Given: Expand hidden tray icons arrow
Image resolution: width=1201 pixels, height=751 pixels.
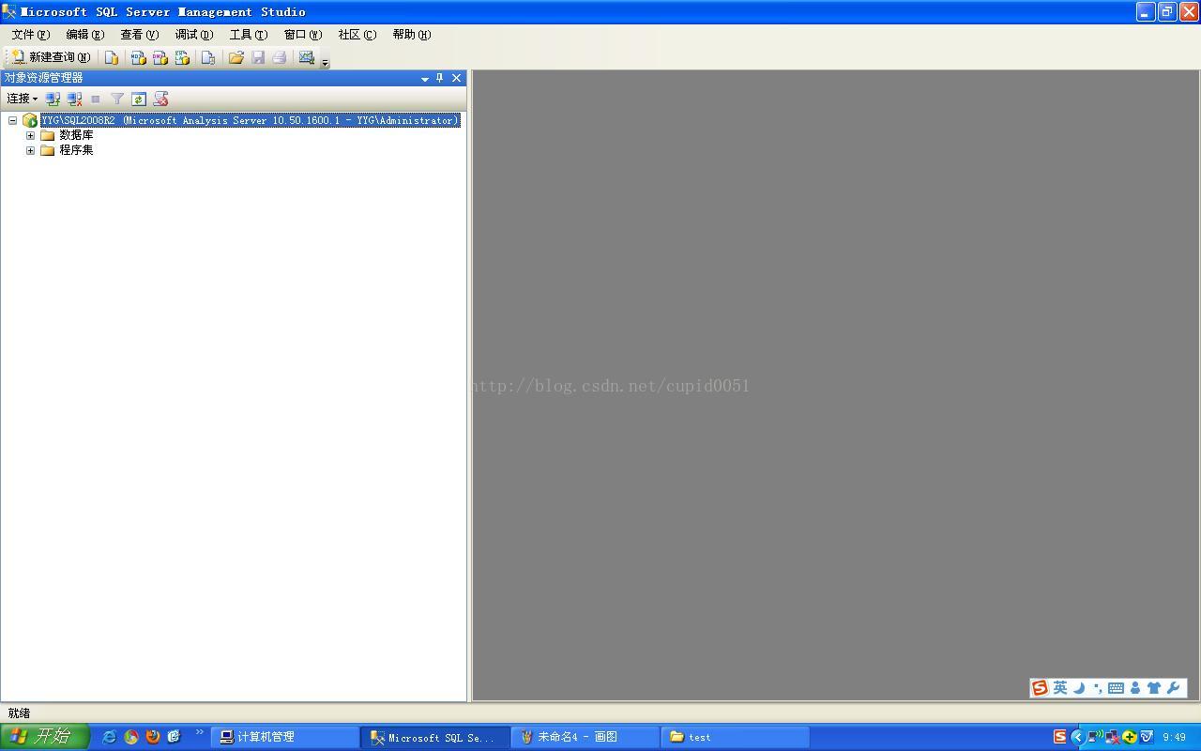Looking at the screenshot, I should [x=1077, y=737].
